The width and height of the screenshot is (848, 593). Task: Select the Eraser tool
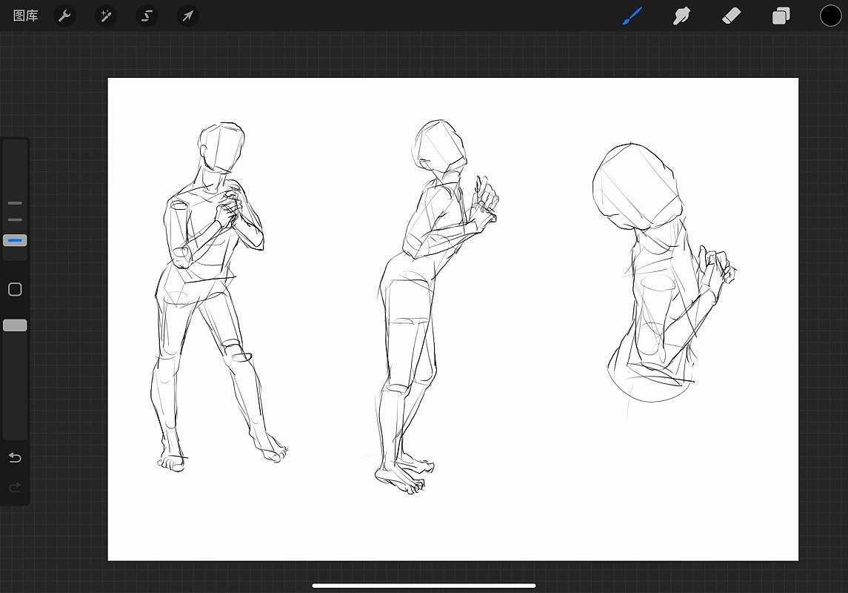731,16
